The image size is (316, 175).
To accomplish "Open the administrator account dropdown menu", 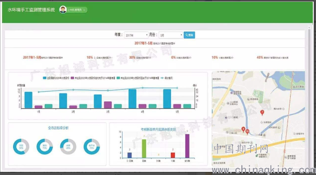I will 77,10.
